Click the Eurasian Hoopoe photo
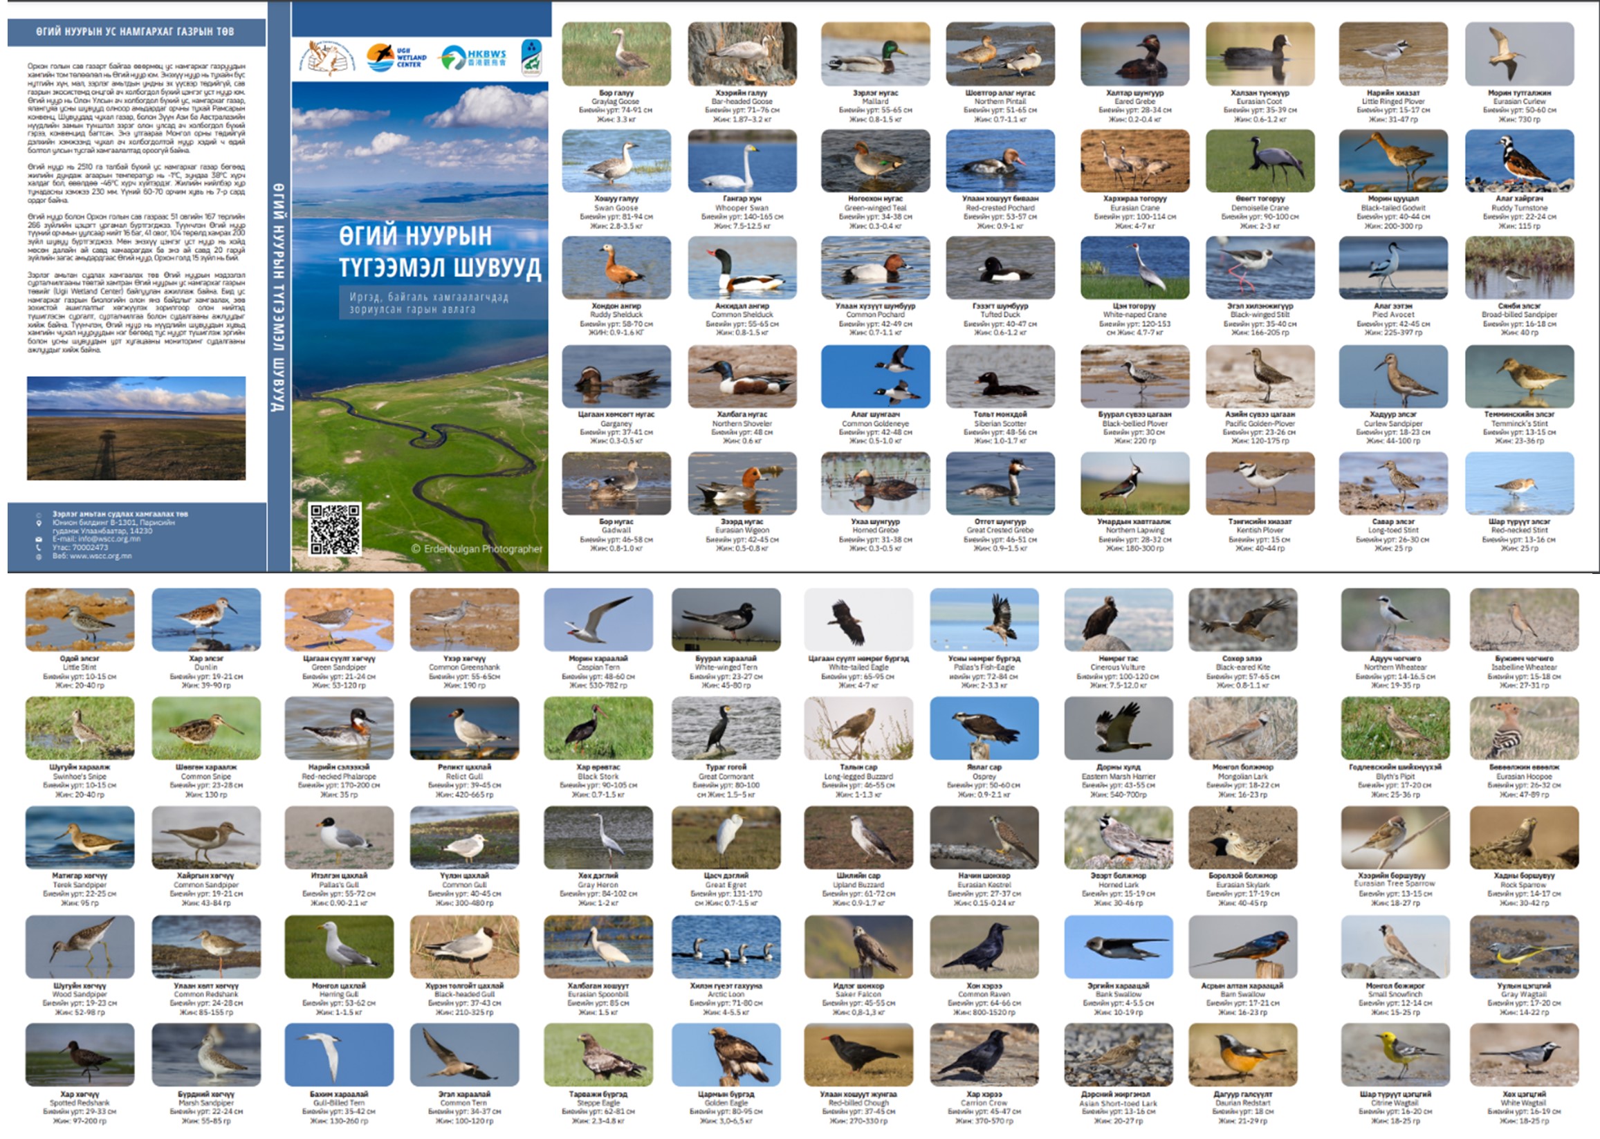Viewport: 1600px width, 1139px height. (x=1524, y=728)
